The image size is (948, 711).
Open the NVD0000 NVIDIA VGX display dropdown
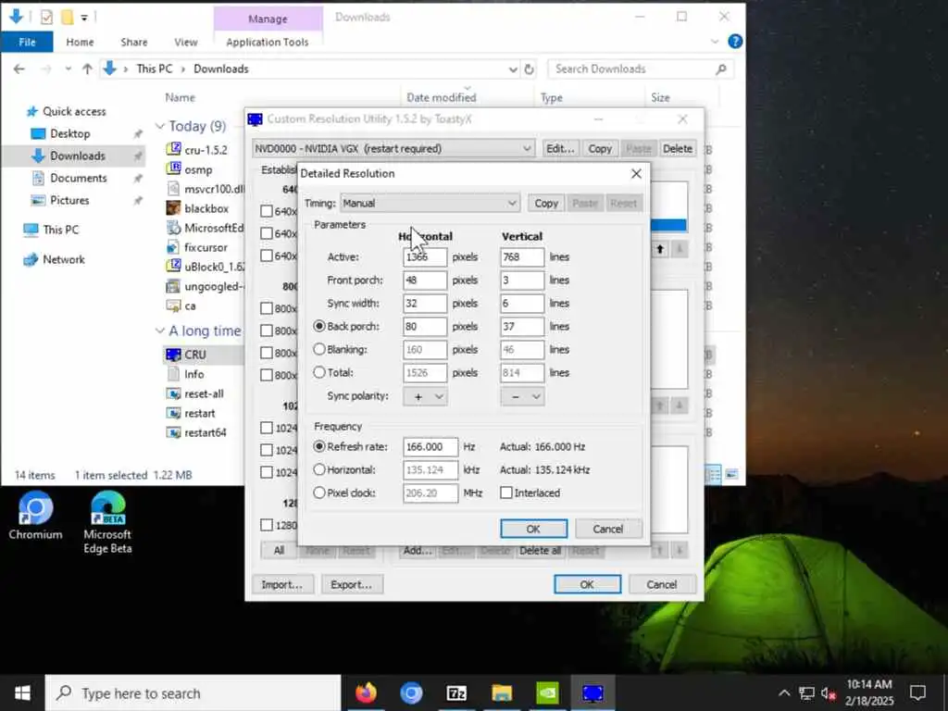[x=393, y=148]
